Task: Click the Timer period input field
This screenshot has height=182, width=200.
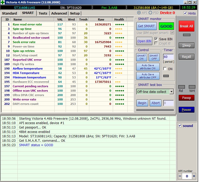Action: coord(168,57)
